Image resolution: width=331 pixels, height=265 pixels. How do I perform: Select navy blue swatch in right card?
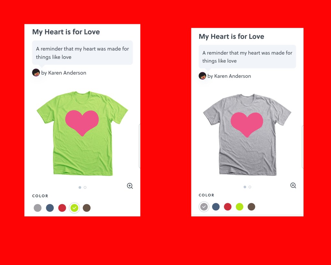tap(216, 207)
